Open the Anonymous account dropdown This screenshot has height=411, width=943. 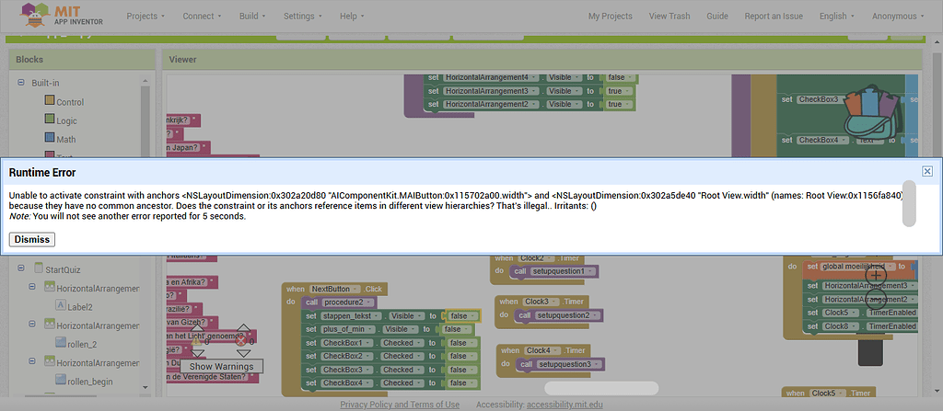900,16
